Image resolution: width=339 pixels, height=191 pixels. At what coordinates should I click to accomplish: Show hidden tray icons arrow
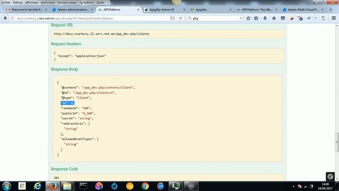point(293,186)
